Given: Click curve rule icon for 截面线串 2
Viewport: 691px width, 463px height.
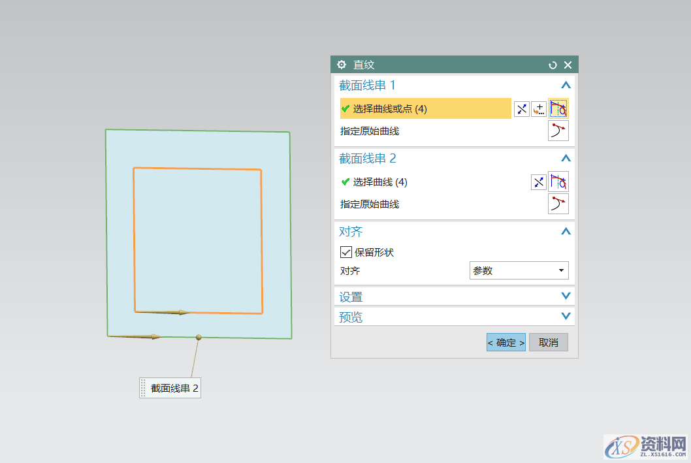Looking at the screenshot, I should [x=558, y=182].
